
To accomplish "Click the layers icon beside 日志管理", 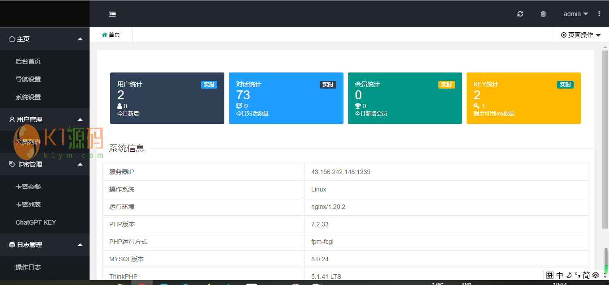I will pos(12,245).
